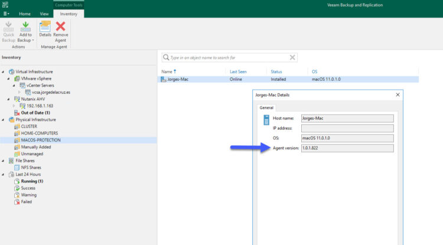Sort by the Name column header
The height and width of the screenshot is (245, 443).
167,71
